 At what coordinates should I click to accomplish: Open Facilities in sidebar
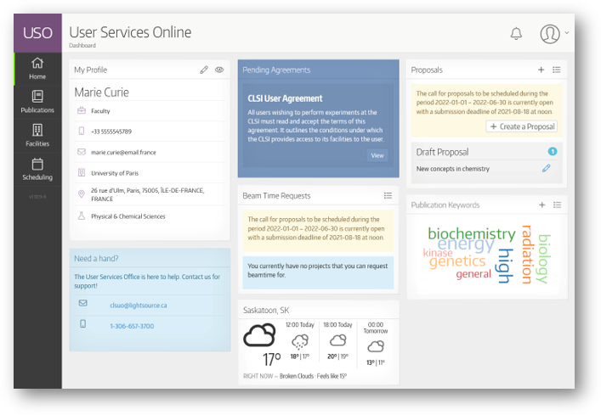[x=37, y=136]
